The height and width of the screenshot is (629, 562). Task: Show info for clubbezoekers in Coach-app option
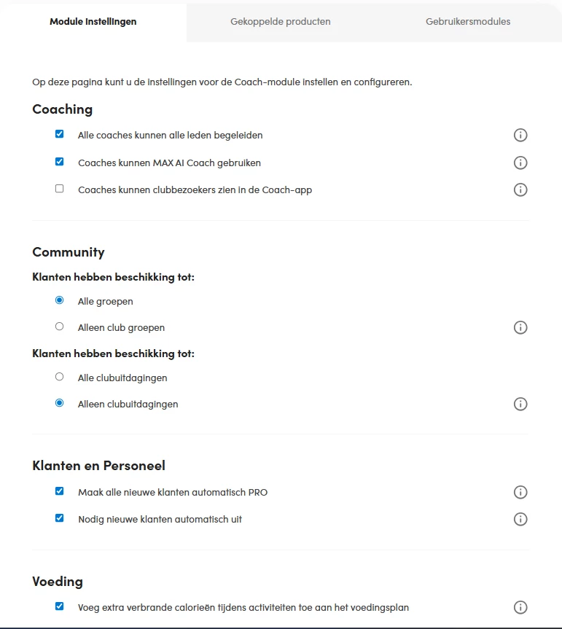point(520,190)
